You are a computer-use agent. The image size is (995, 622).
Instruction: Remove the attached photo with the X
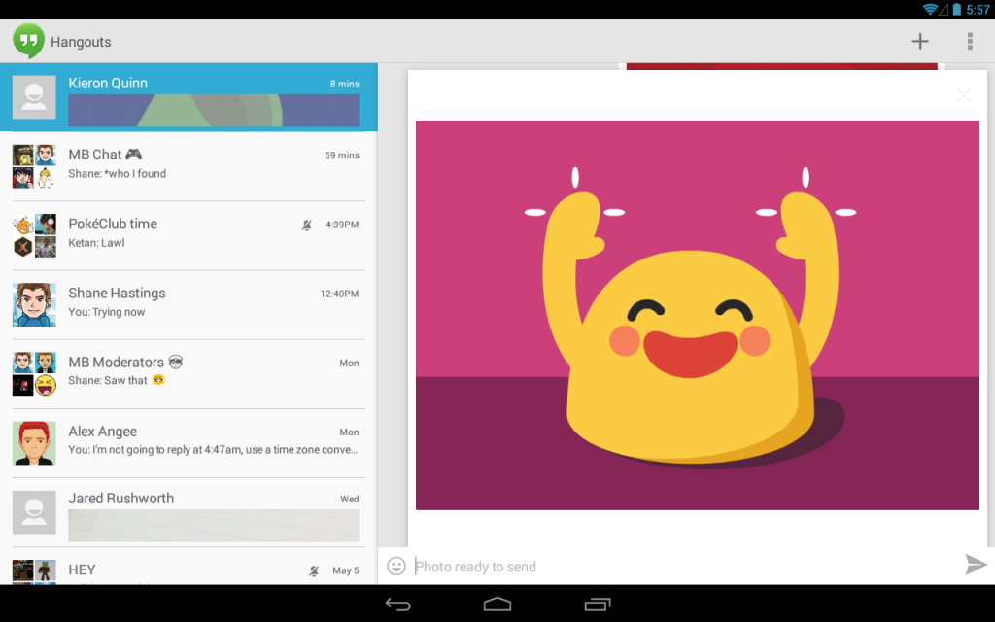click(x=963, y=95)
